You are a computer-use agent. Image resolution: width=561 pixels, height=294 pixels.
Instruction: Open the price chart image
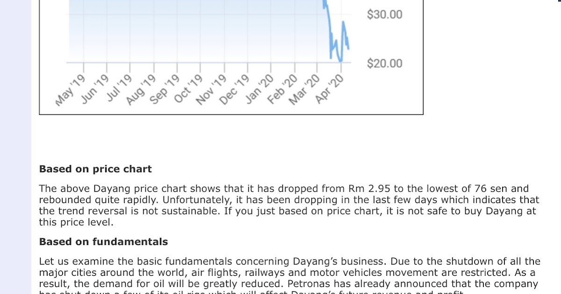231,57
